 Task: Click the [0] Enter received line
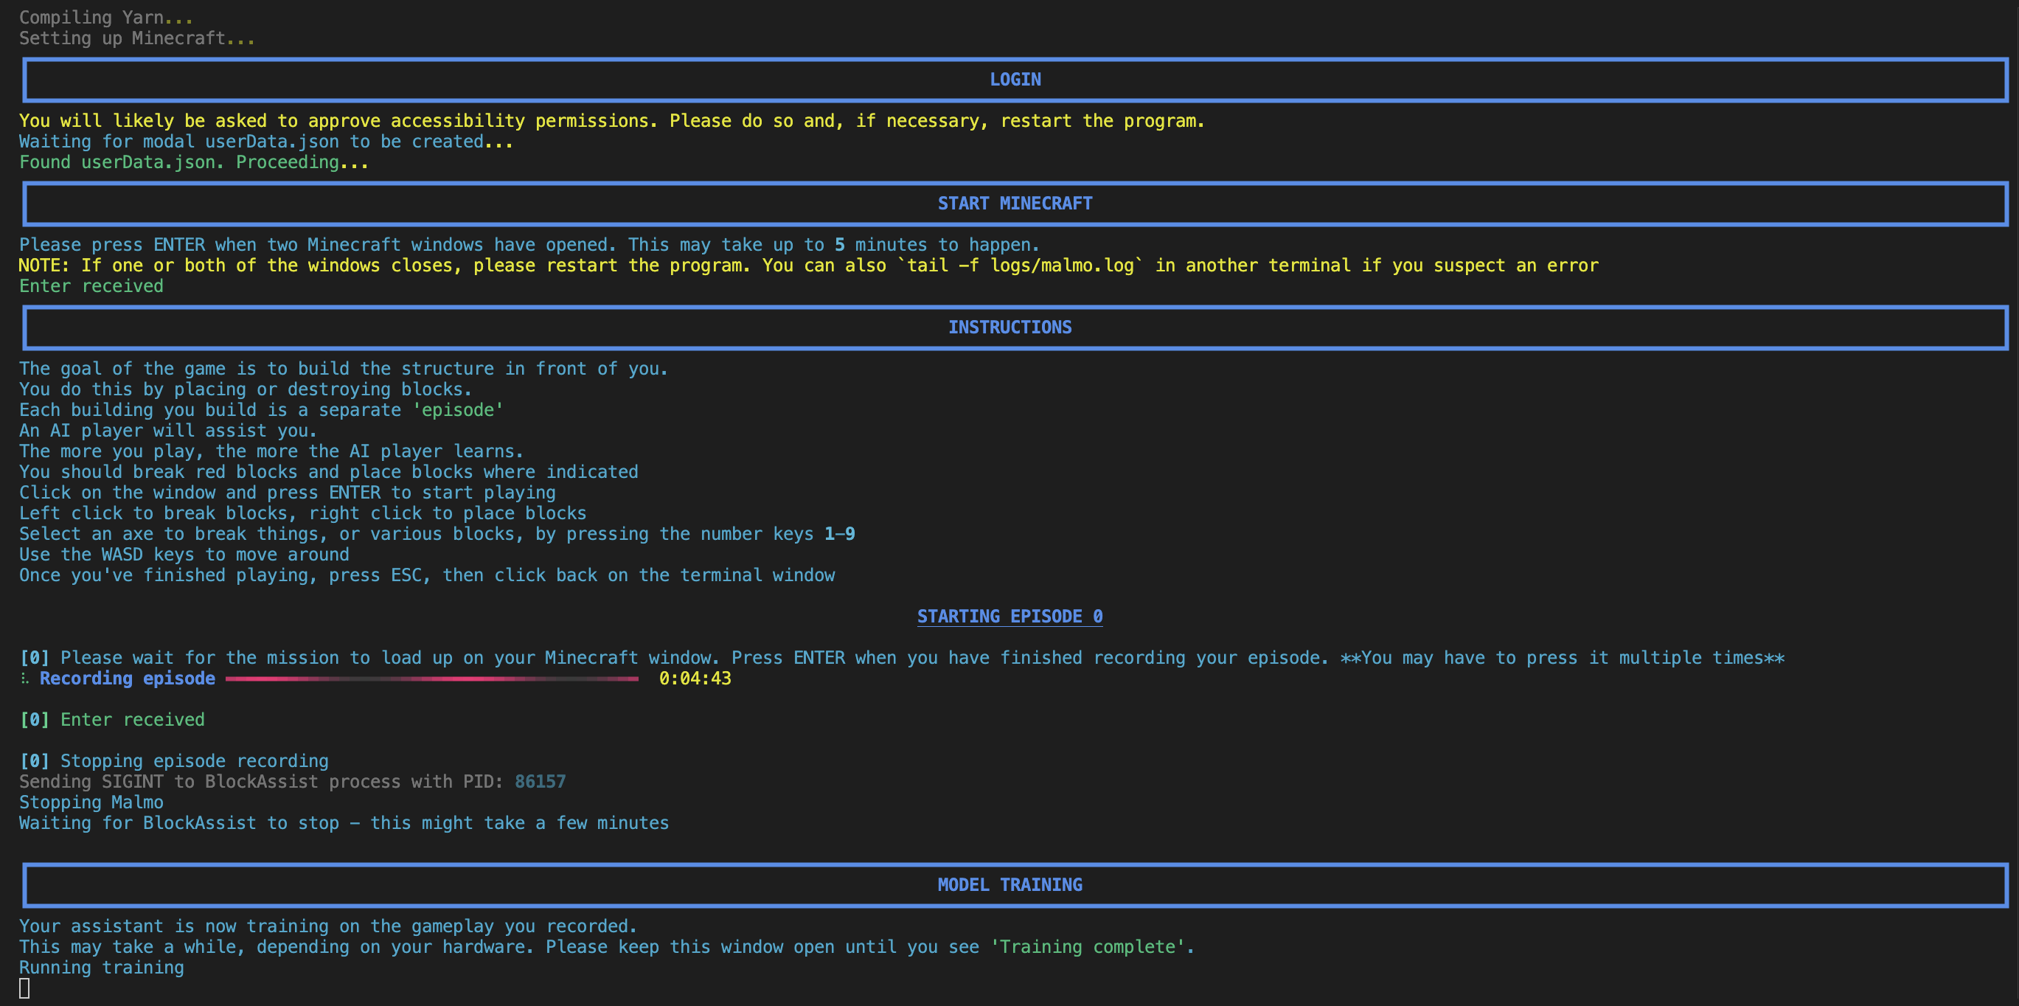click(x=112, y=720)
